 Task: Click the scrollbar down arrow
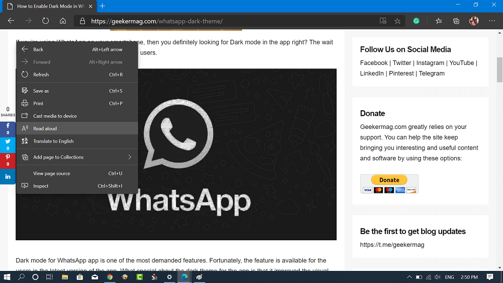tap(499, 267)
